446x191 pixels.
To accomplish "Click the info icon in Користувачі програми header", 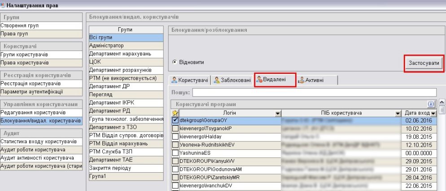I will 431,104.
